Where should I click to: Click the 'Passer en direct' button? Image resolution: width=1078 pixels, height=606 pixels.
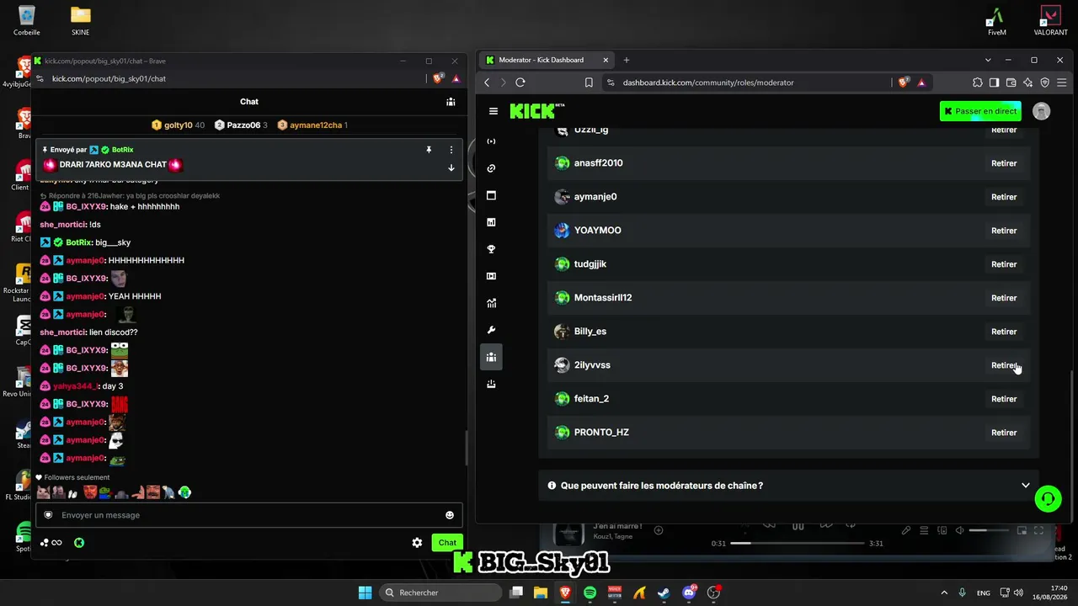tap(980, 111)
